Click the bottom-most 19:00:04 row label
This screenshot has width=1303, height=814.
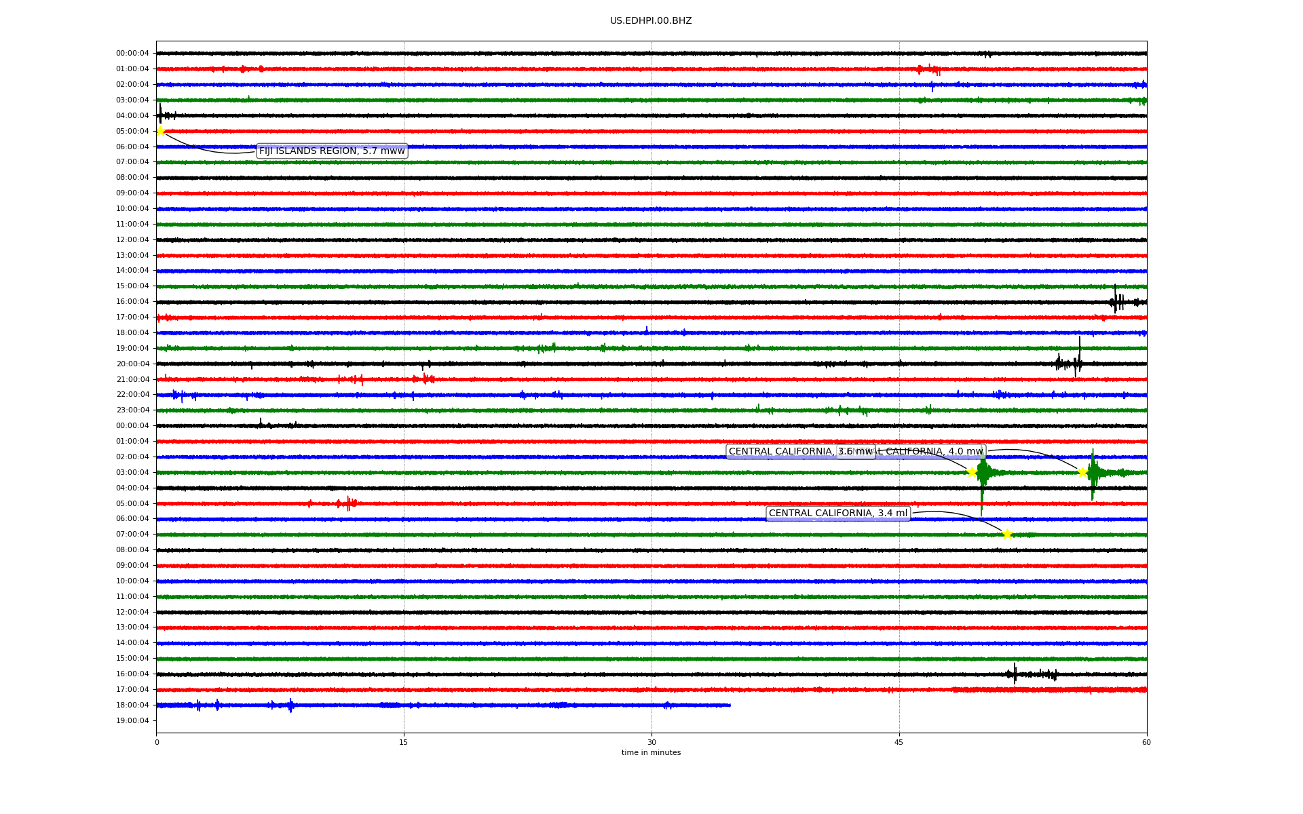(x=132, y=720)
